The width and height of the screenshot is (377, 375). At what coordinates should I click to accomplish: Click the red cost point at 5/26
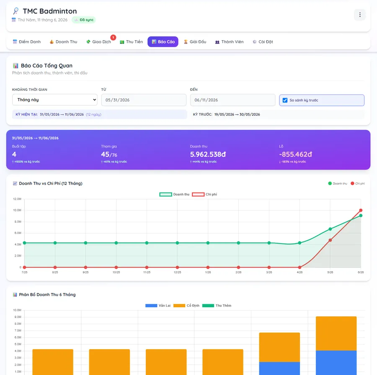point(330,240)
